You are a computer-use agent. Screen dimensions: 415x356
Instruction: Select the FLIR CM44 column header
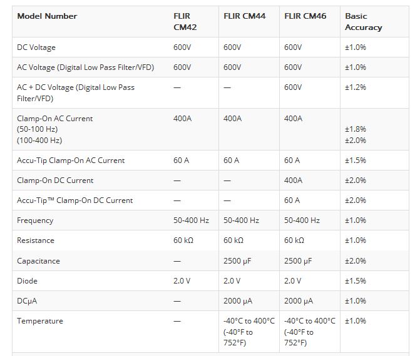(x=244, y=16)
